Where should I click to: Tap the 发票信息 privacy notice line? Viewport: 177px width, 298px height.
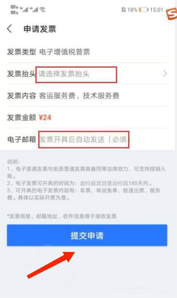tap(62, 216)
